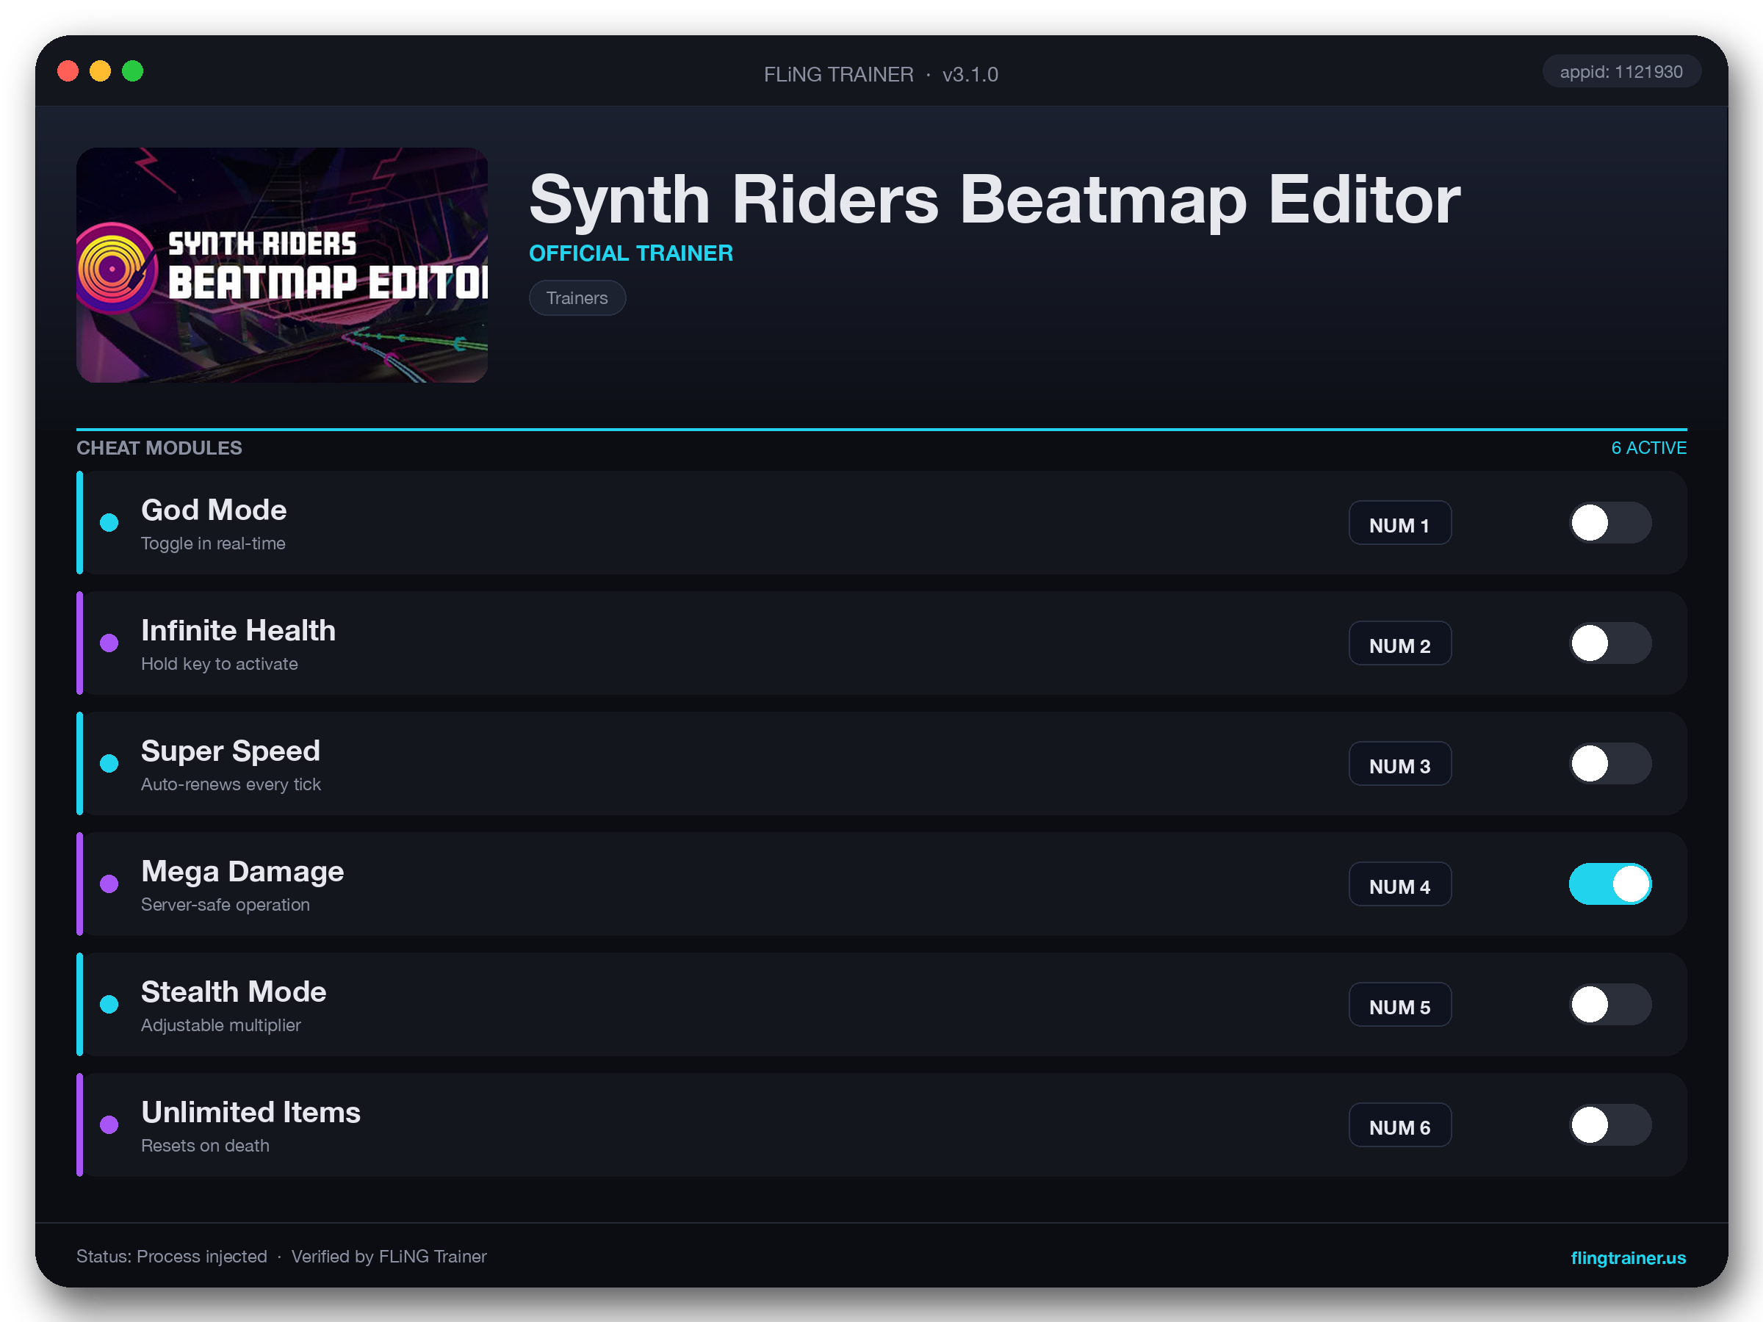Click the '6 ACTIVE' counter
Viewport: 1763px width, 1322px height.
click(1648, 448)
